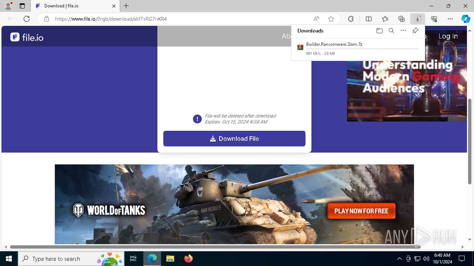474x266 pixels.
Task: Click the exclamation info icon
Action: click(x=197, y=119)
